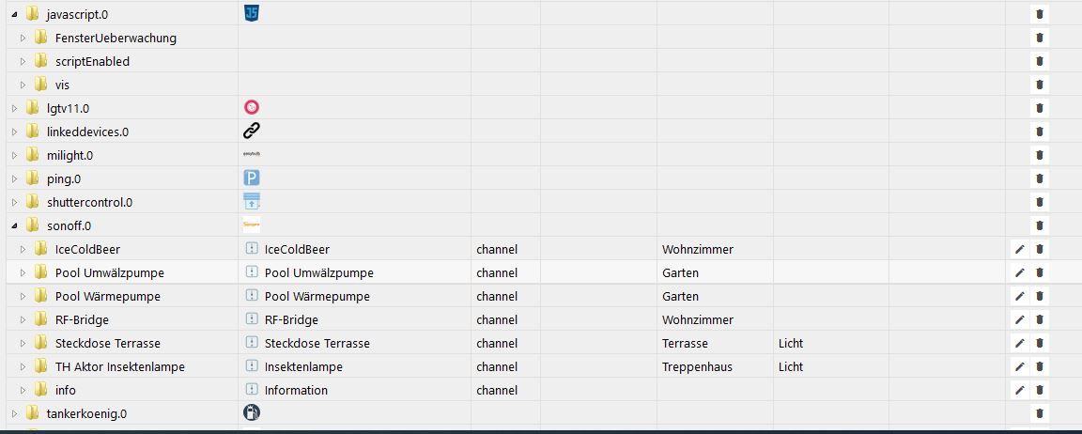This screenshot has height=434, width=1082.
Task: Click the tankerkoenig fuel pump icon
Action: [x=251, y=412]
